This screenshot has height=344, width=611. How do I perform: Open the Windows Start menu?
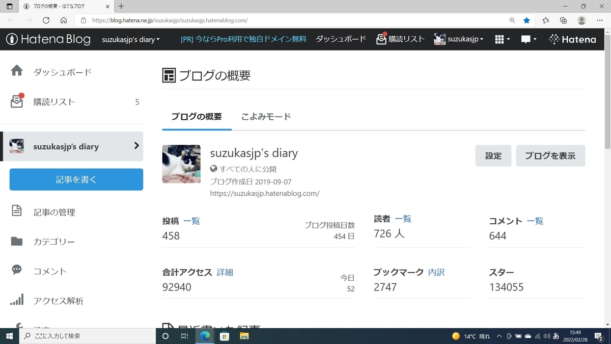pos(9,336)
